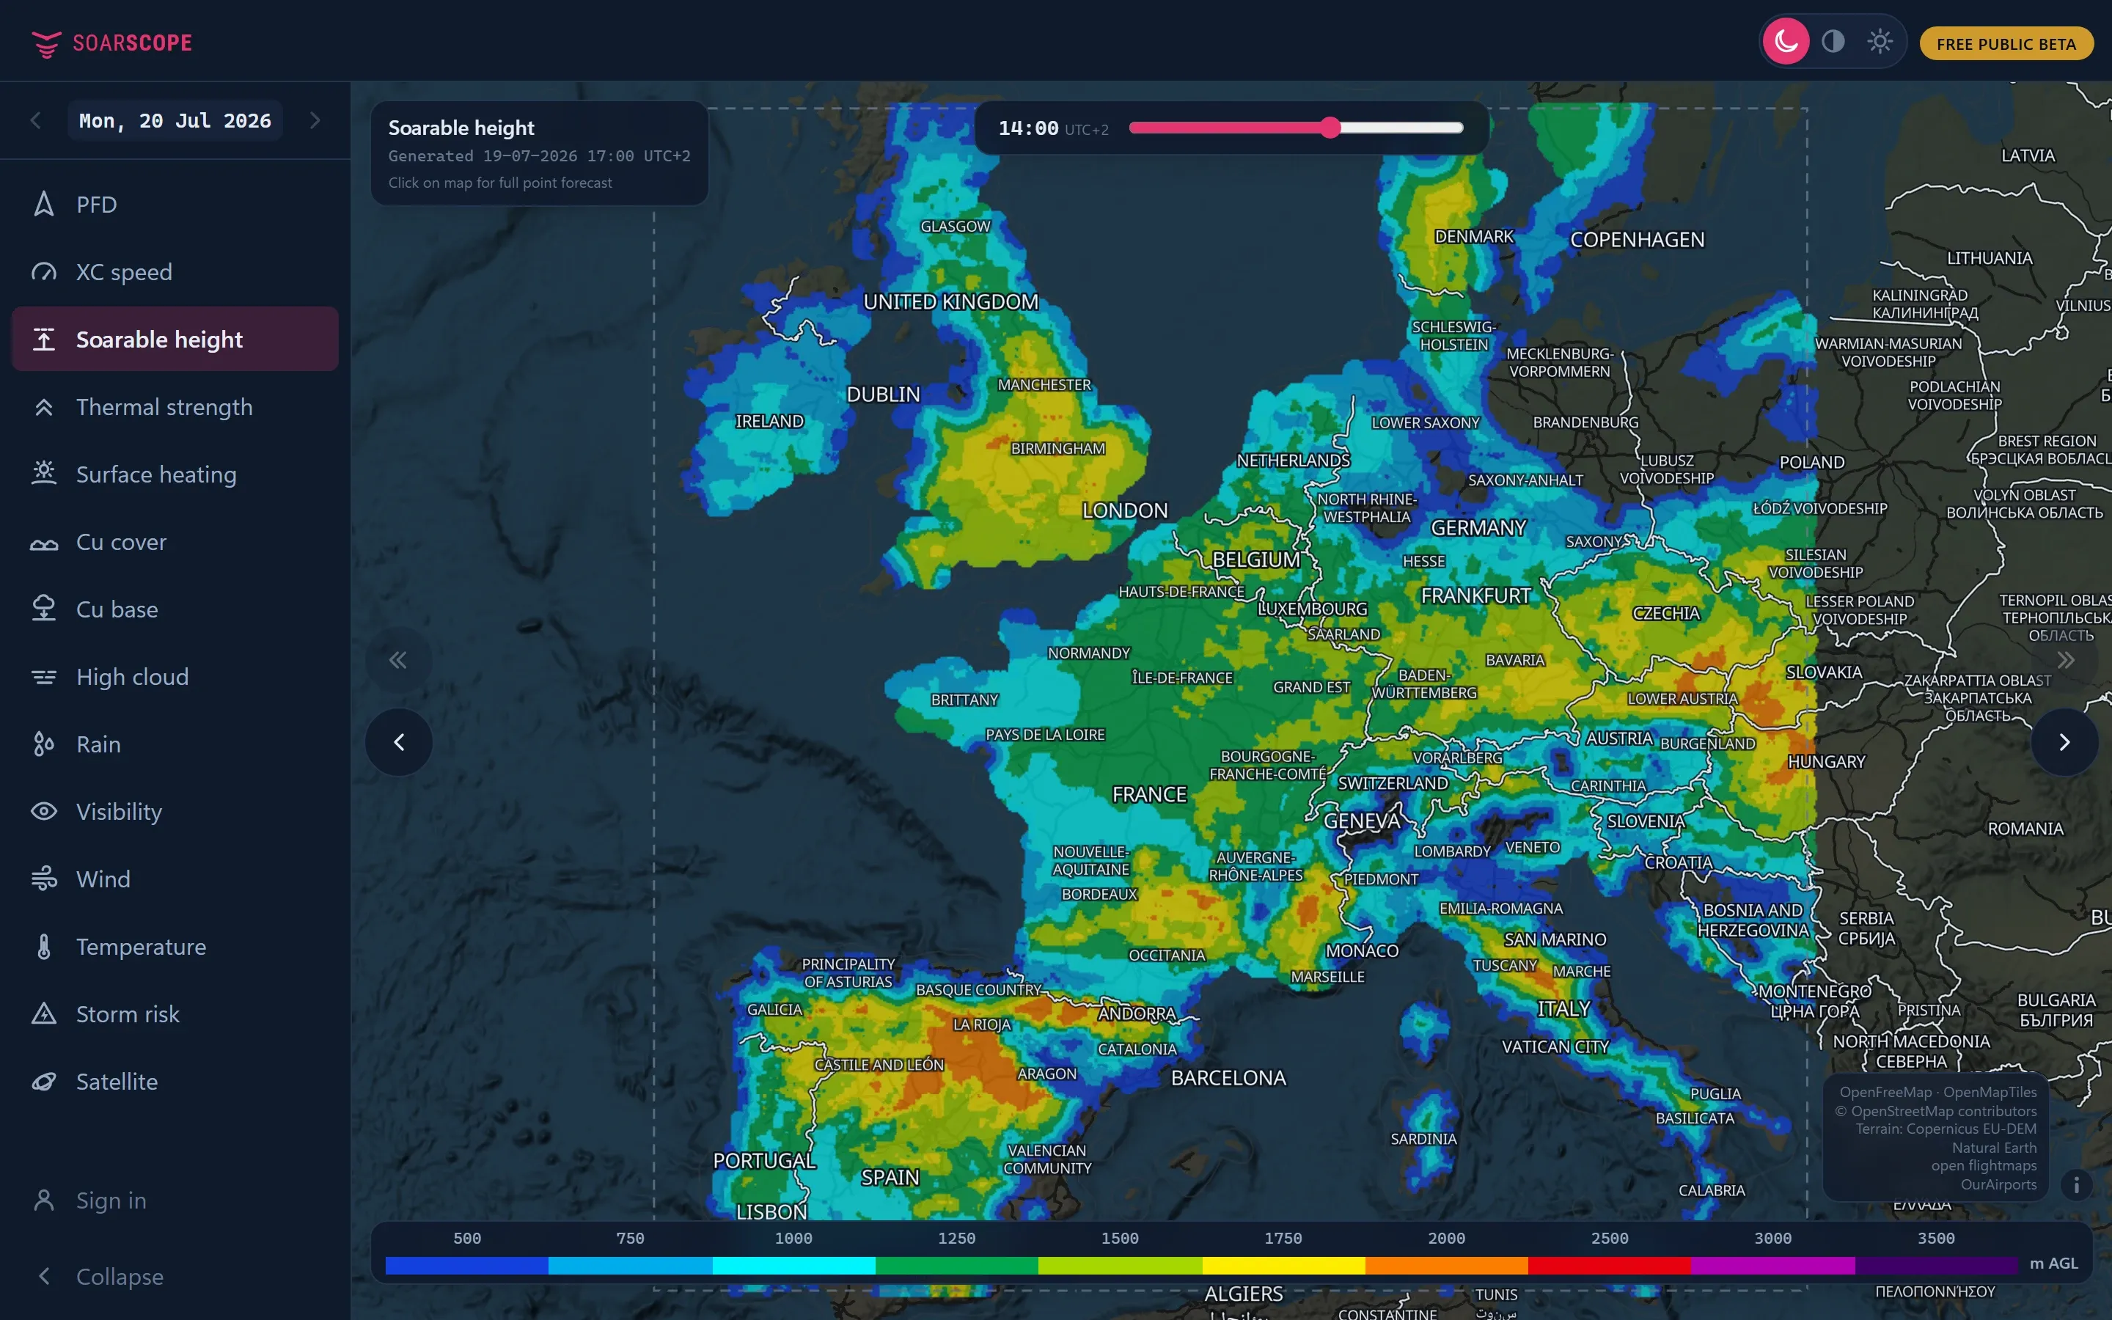Click the Sign in user icon
Image resolution: width=2112 pixels, height=1320 pixels.
pos(44,1200)
